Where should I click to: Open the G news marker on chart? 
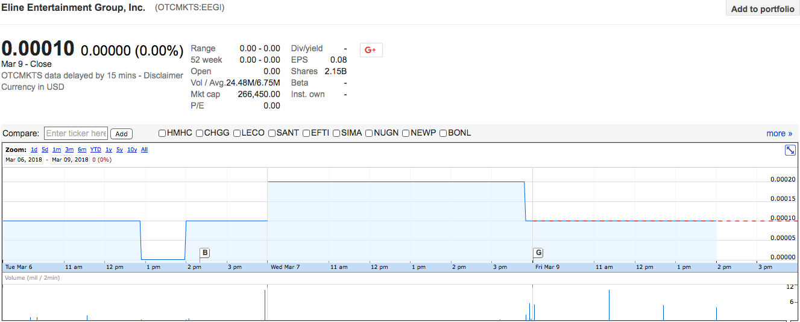pyautogui.click(x=538, y=253)
